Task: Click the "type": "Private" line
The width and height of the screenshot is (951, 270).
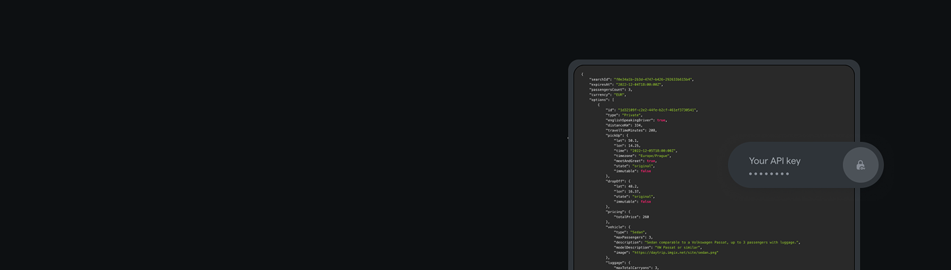Action: pyautogui.click(x=624, y=115)
